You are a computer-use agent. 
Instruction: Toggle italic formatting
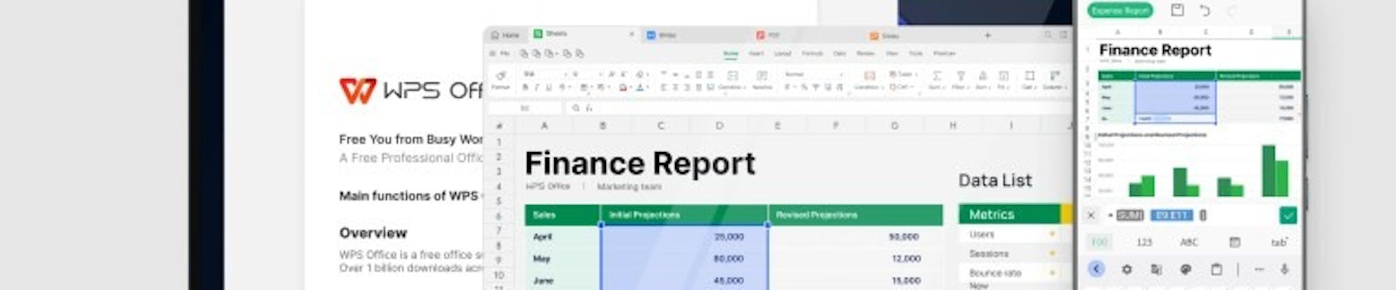point(537,88)
